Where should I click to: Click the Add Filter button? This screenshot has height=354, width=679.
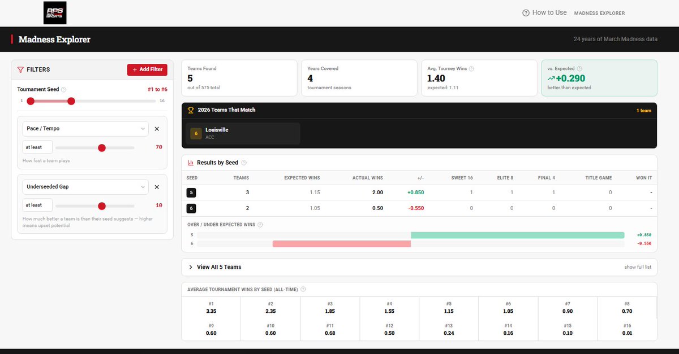click(147, 69)
